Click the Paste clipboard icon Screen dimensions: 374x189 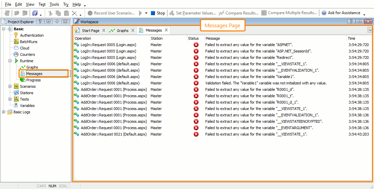[66, 13]
